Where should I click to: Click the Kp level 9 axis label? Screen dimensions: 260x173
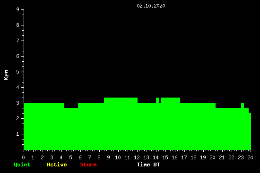tap(18, 9)
